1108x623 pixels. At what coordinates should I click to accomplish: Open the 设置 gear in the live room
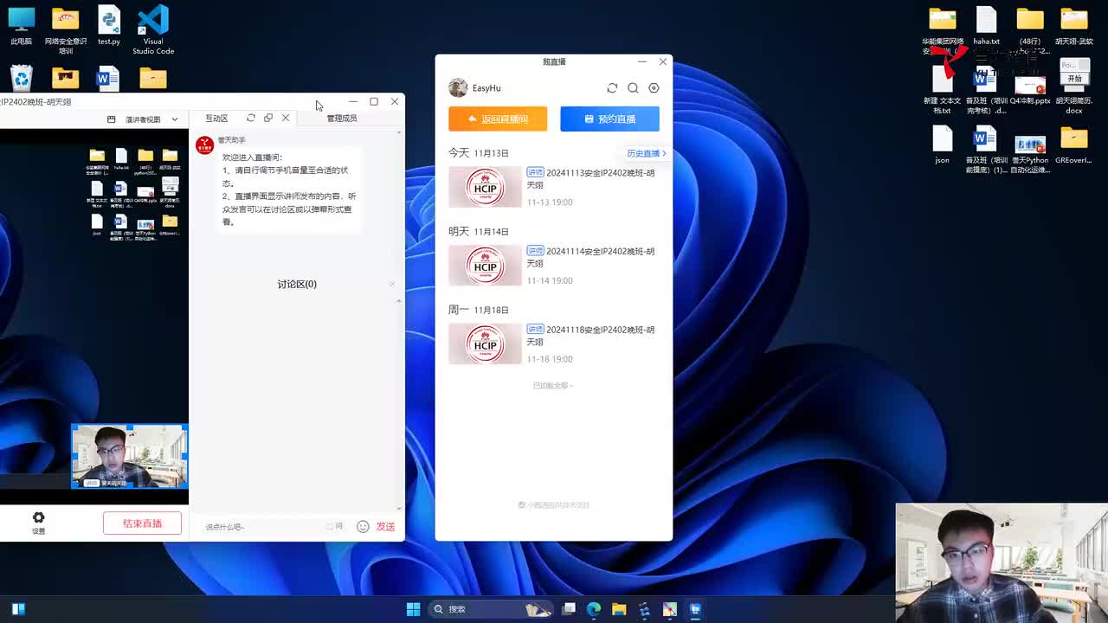tap(38, 523)
